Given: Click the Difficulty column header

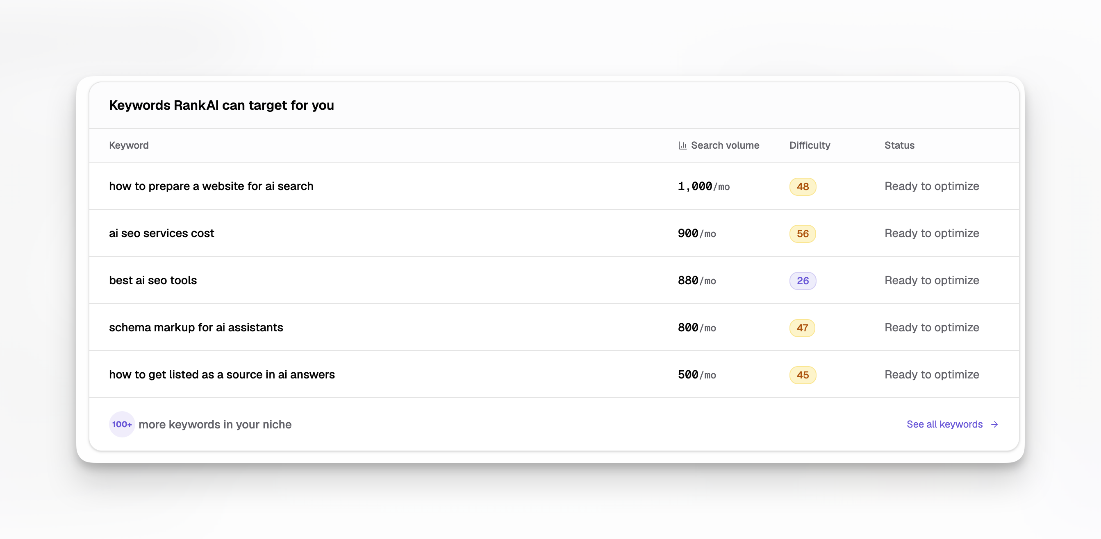Looking at the screenshot, I should click(x=810, y=145).
